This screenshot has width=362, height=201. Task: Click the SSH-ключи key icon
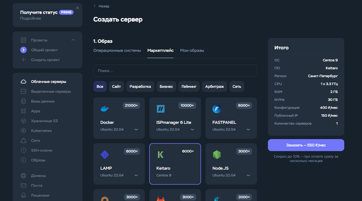coord(23,150)
